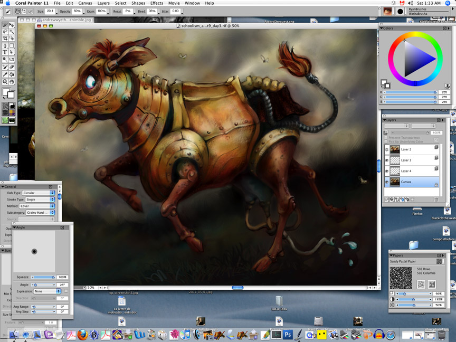This screenshot has width=456, height=342.
Task: Click the Layers panel trash icon
Action: [436, 199]
